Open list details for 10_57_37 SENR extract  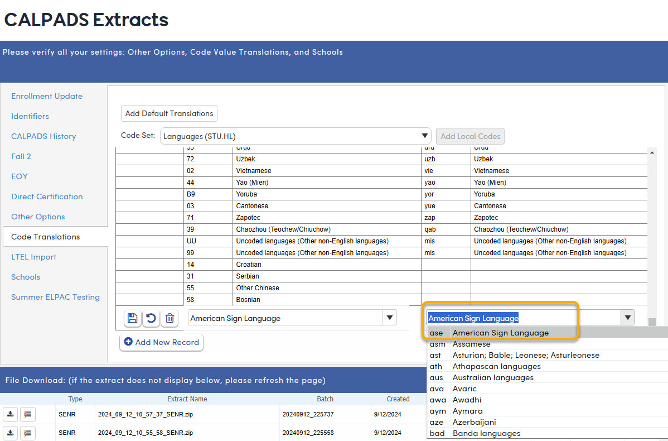(x=28, y=414)
